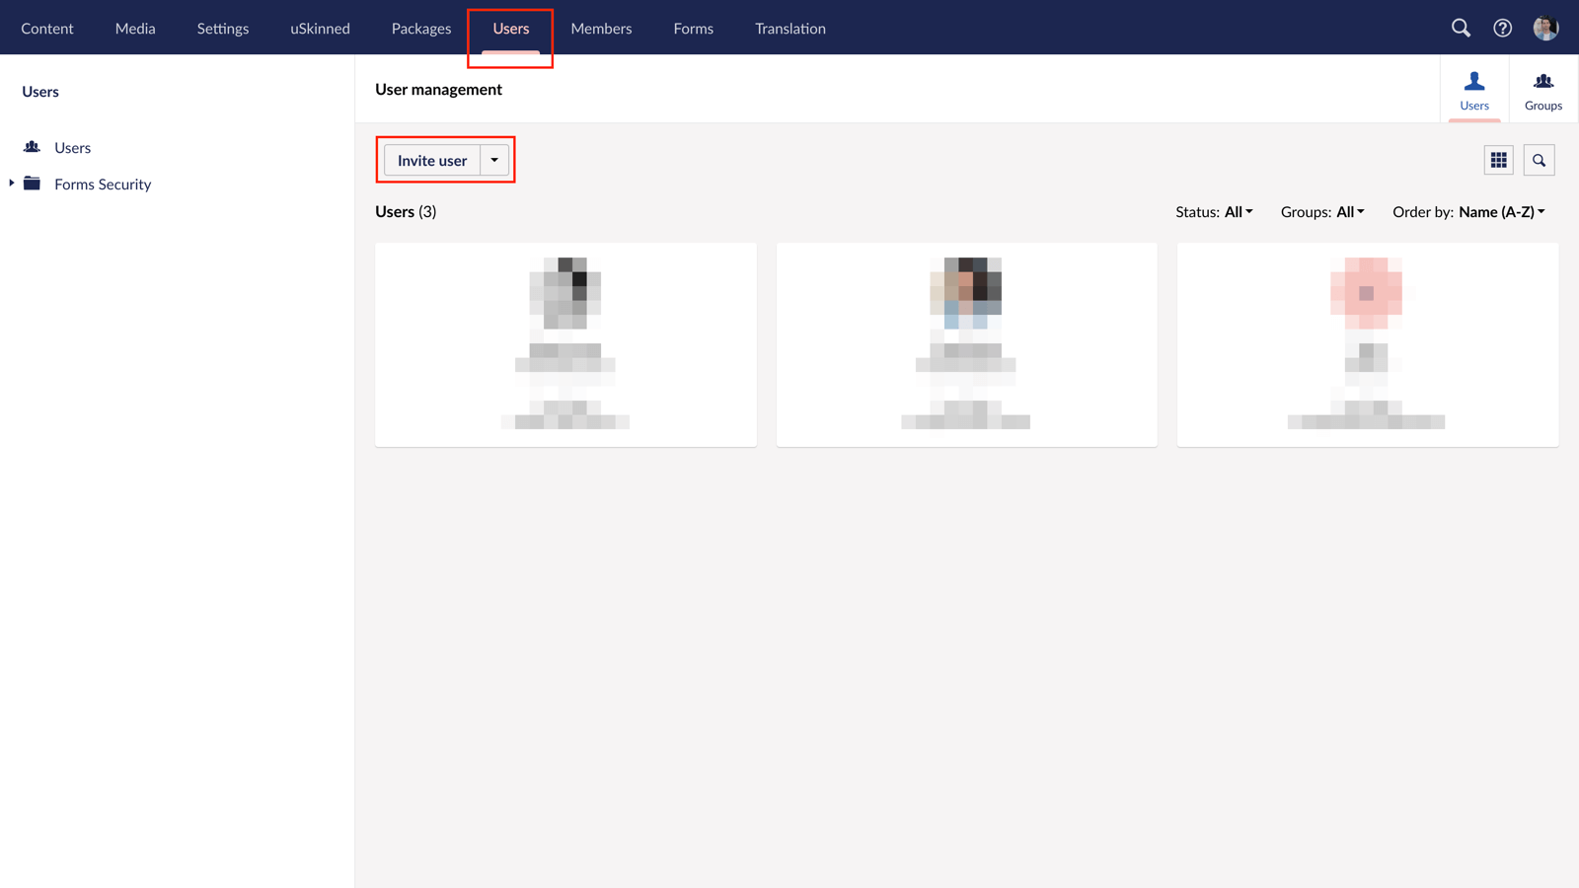This screenshot has width=1579, height=888.
Task: Click the help question mark icon
Action: (1502, 28)
